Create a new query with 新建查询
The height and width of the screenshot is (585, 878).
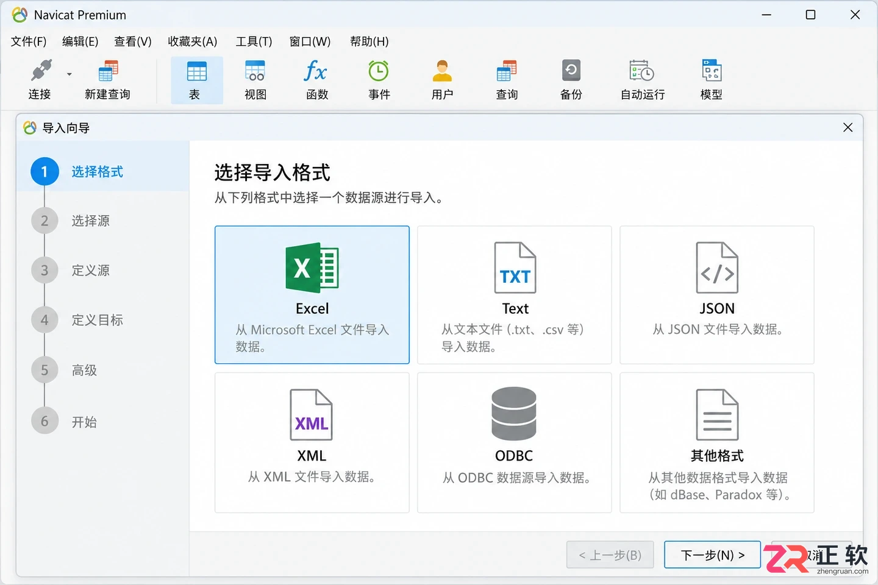pos(108,80)
